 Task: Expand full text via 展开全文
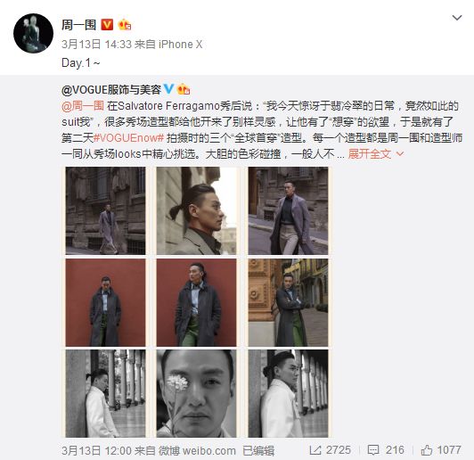click(x=370, y=154)
